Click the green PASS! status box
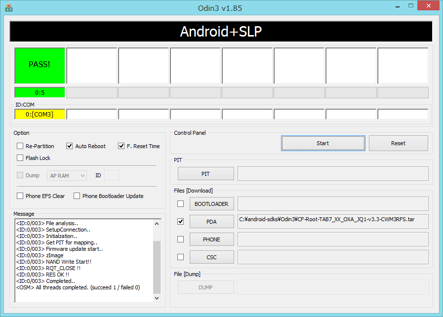 (x=40, y=66)
